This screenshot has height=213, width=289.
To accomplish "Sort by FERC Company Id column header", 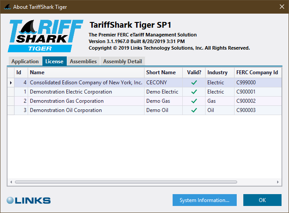I will (x=258, y=72).
